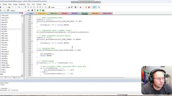Viewport: 172px width, 96px height.
Task: Open configuration with the wrench icon
Action: [x=99, y=7]
